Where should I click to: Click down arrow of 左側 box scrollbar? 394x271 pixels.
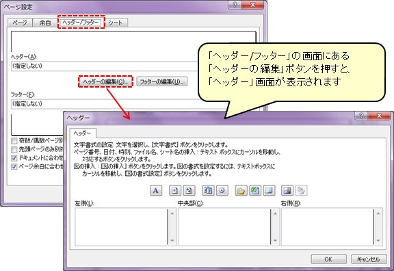pyautogui.click(x=172, y=240)
